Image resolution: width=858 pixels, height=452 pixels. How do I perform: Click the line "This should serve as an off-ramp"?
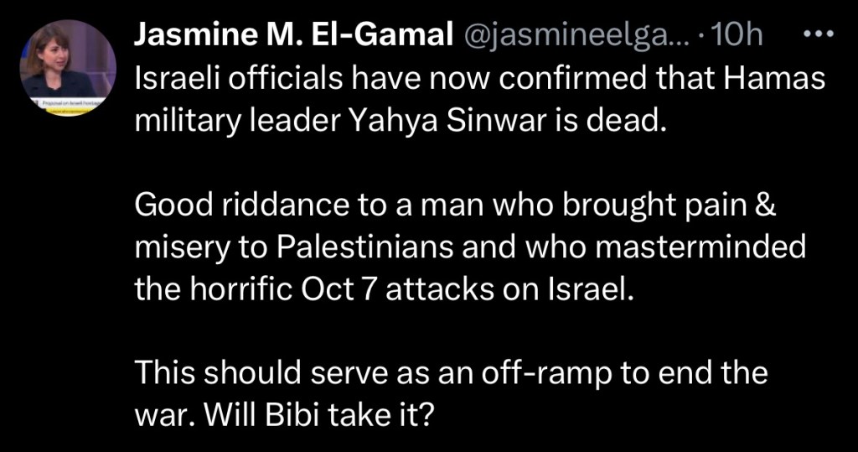(x=452, y=372)
